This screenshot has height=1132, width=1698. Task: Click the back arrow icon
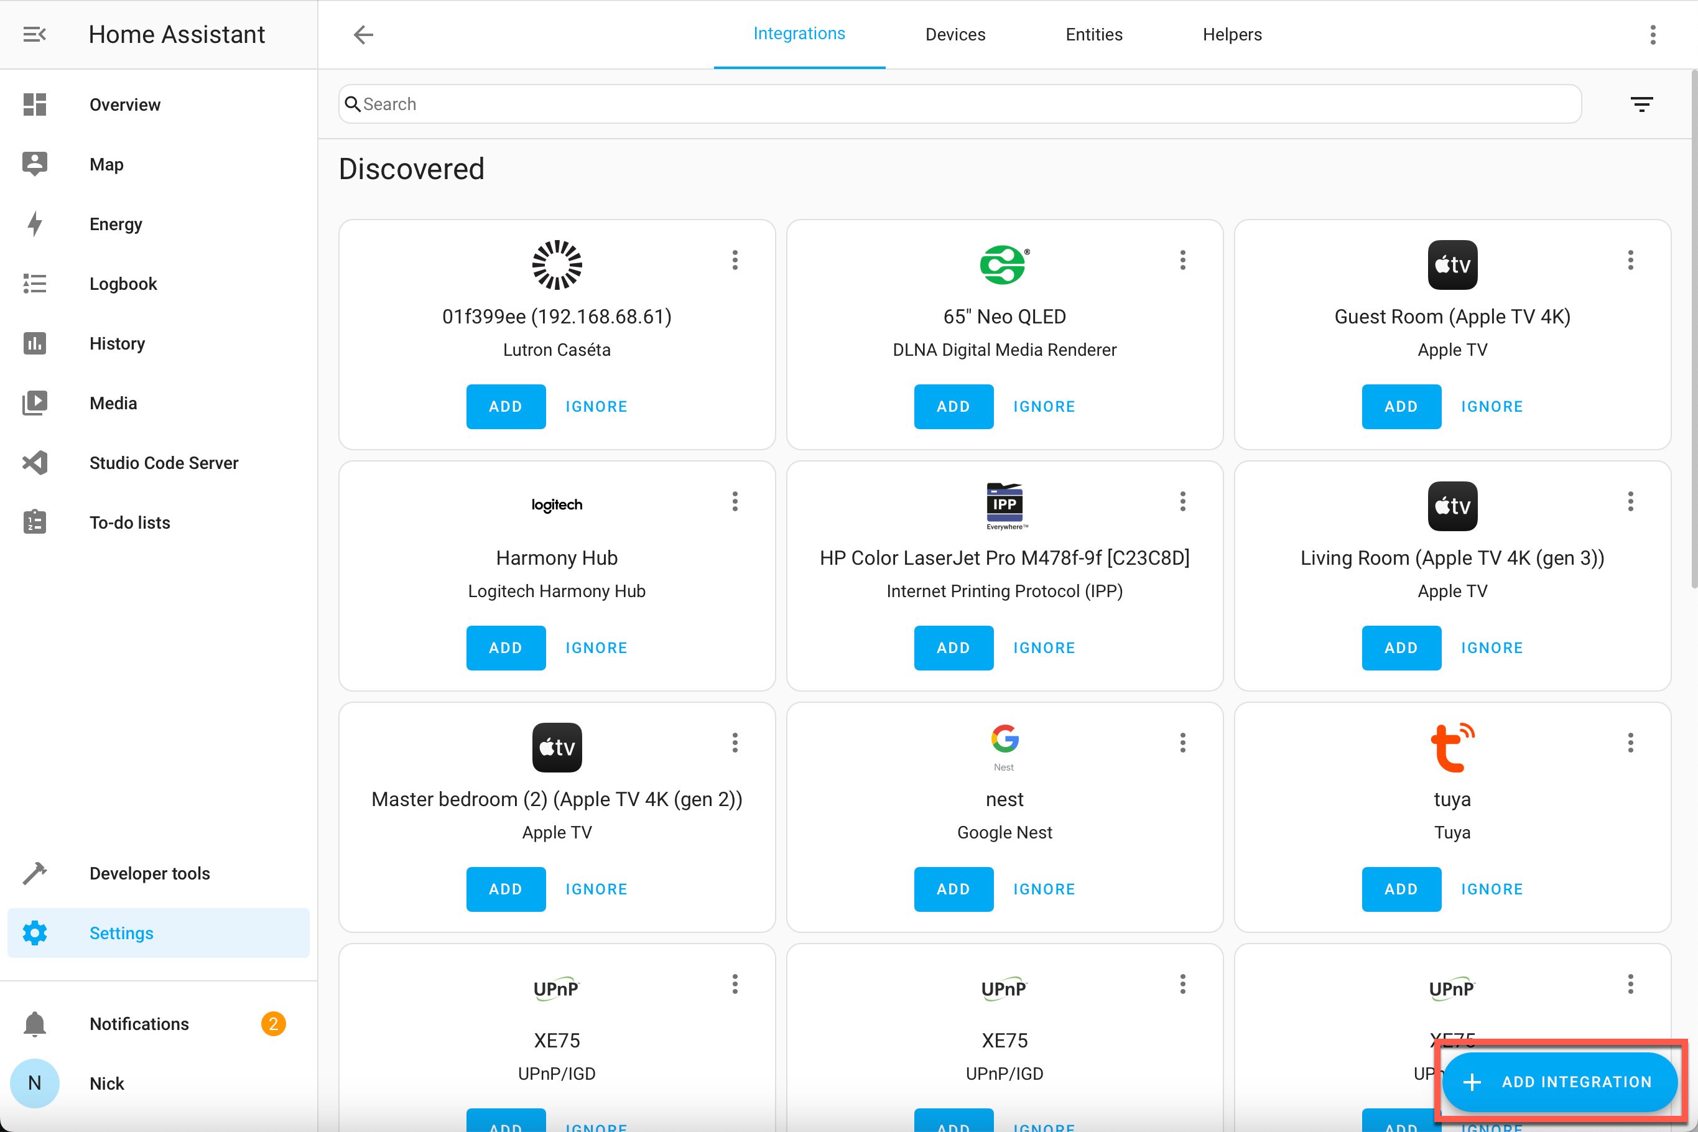(x=363, y=34)
